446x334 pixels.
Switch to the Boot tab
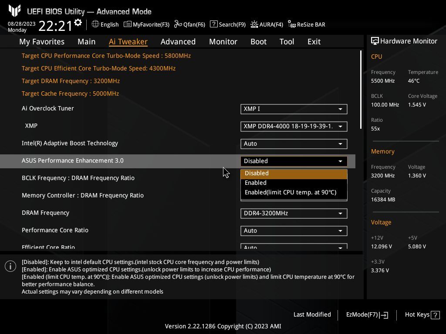(x=259, y=42)
